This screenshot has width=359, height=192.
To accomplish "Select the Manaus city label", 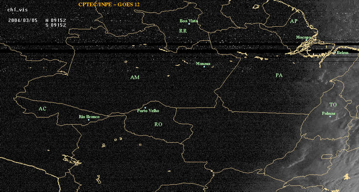I will pyautogui.click(x=203, y=64).
